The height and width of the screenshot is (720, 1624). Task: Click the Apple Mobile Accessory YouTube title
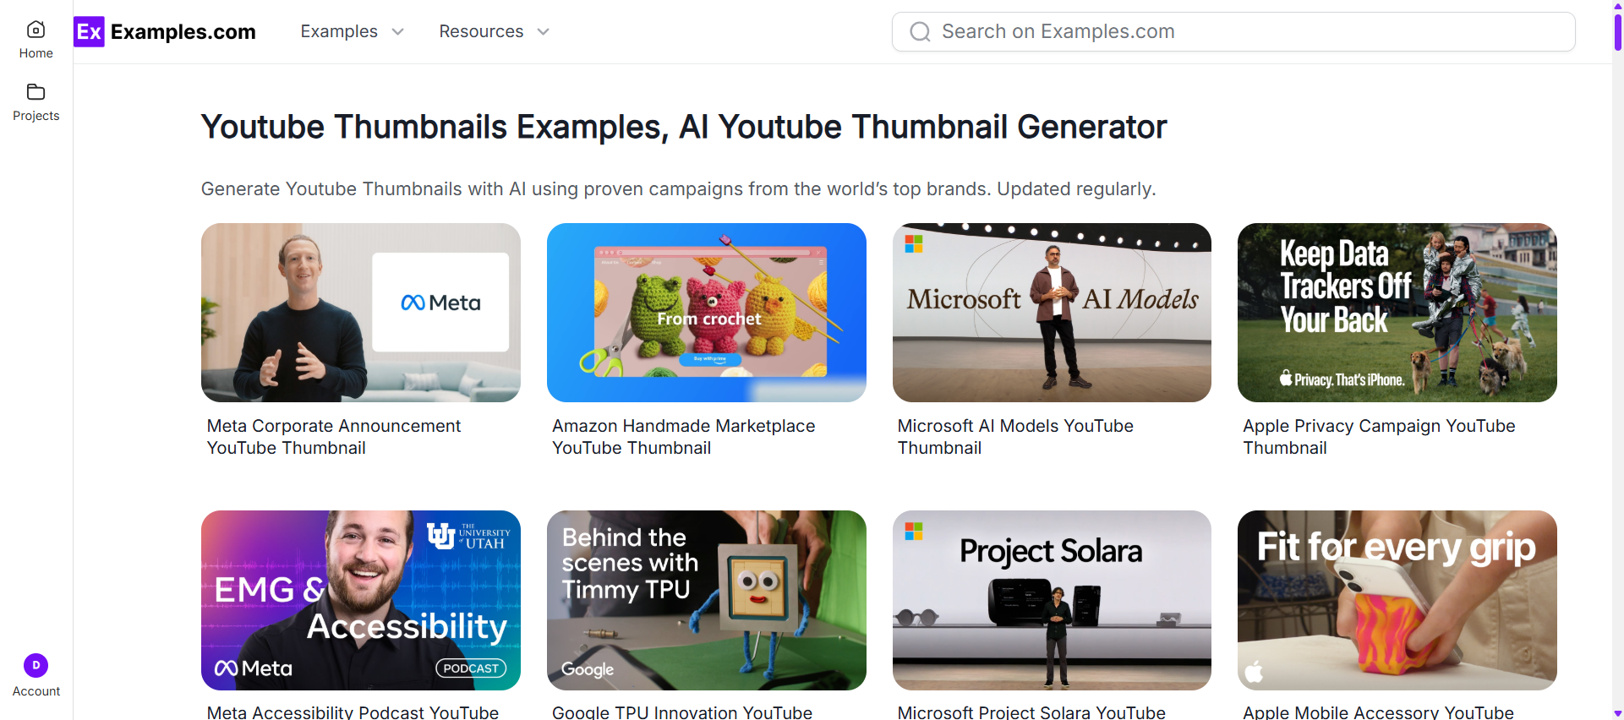click(x=1378, y=712)
